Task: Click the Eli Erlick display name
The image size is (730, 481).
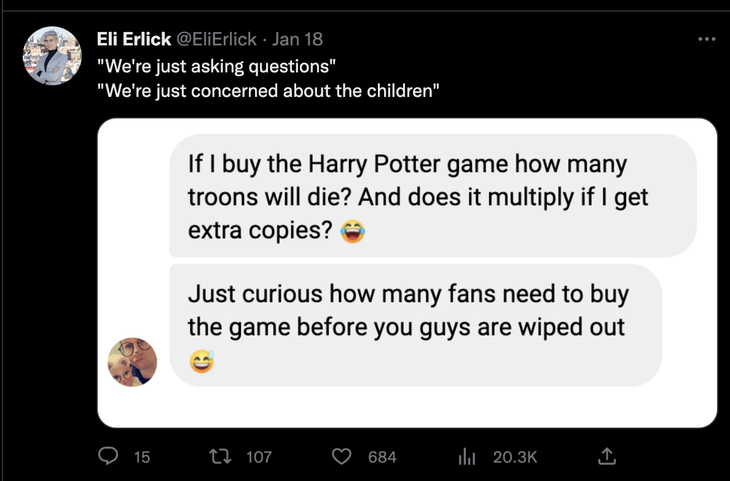Action: [x=134, y=39]
